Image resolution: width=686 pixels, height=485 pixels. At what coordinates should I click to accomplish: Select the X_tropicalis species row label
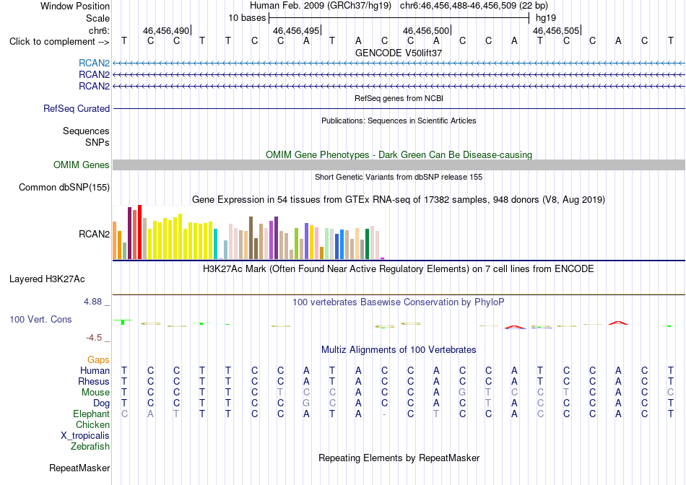(85, 436)
